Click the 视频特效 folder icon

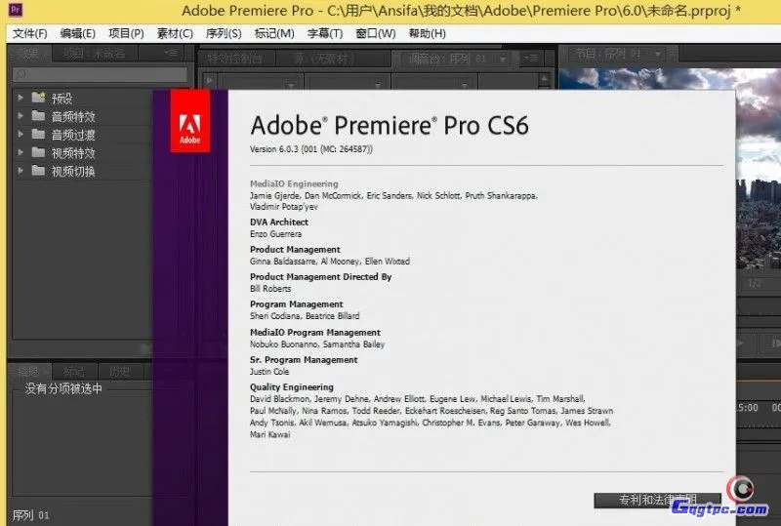38,152
